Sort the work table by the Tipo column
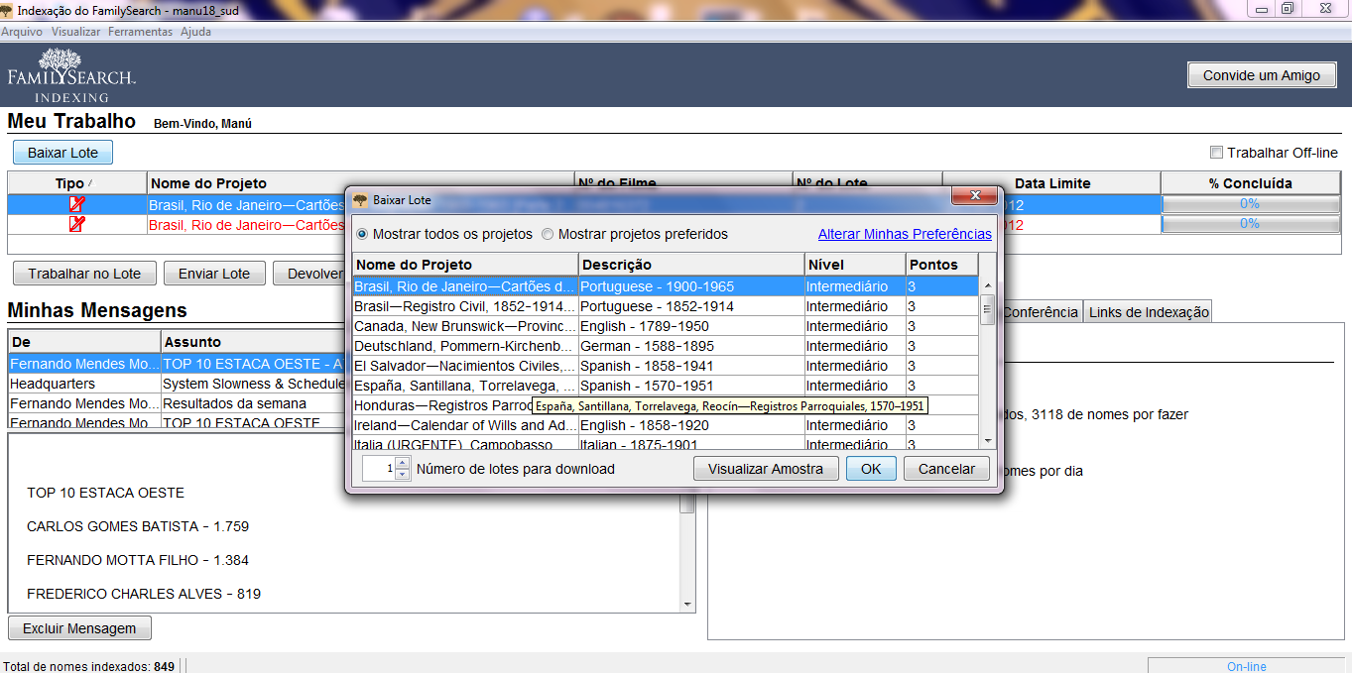The image size is (1352, 673). click(x=76, y=183)
